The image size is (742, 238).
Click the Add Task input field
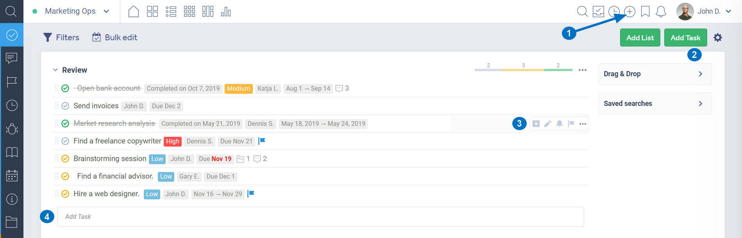coord(320,217)
